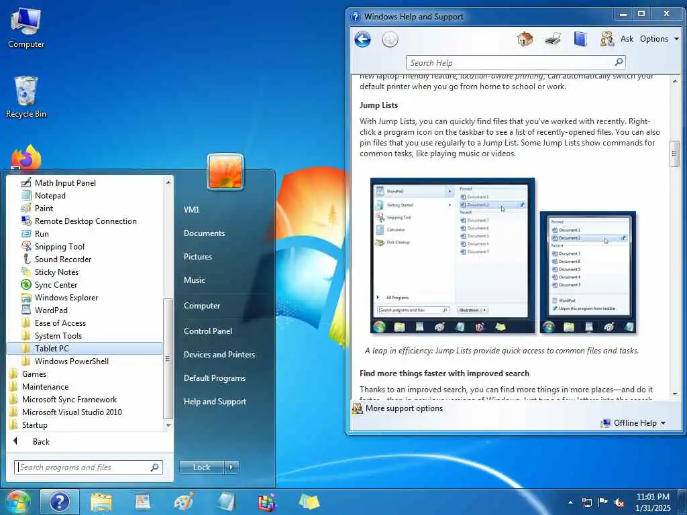The height and width of the screenshot is (515, 687).
Task: Open Devices and Printers
Action: click(219, 355)
